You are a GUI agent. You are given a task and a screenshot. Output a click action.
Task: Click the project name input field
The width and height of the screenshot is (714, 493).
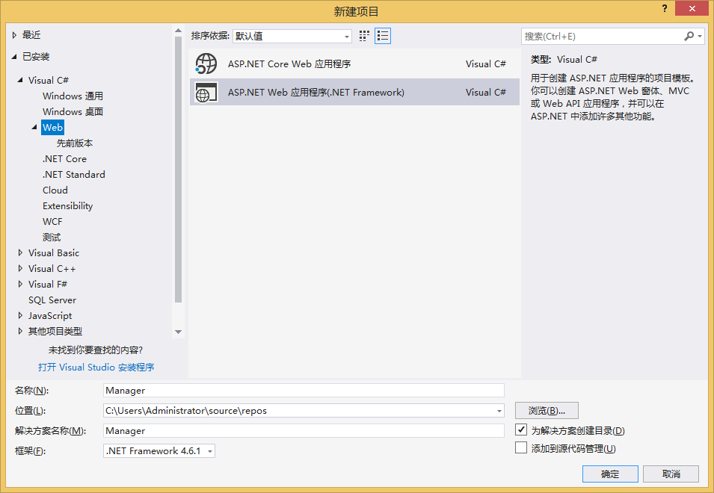point(304,390)
